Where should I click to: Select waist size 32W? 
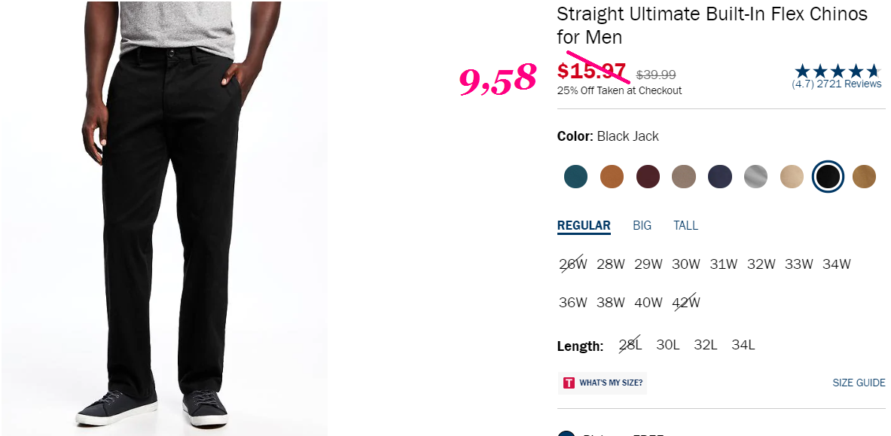tap(761, 264)
